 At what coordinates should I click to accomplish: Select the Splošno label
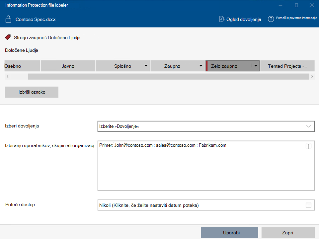point(122,66)
